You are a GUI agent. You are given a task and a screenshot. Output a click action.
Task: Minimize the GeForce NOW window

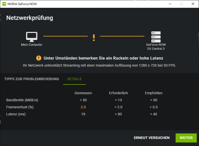170,4
